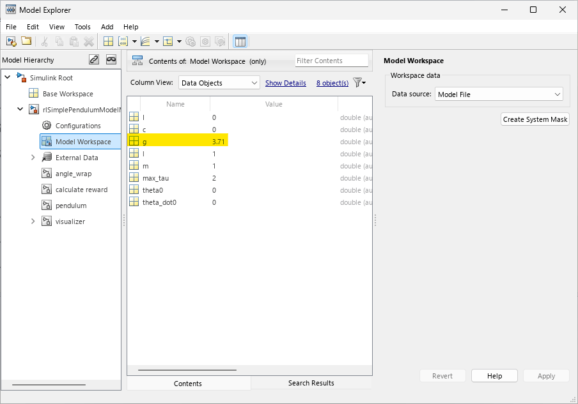Viewport: 578px width, 404px height.
Task: Click the filter funnel icon near object count
Action: 358,83
